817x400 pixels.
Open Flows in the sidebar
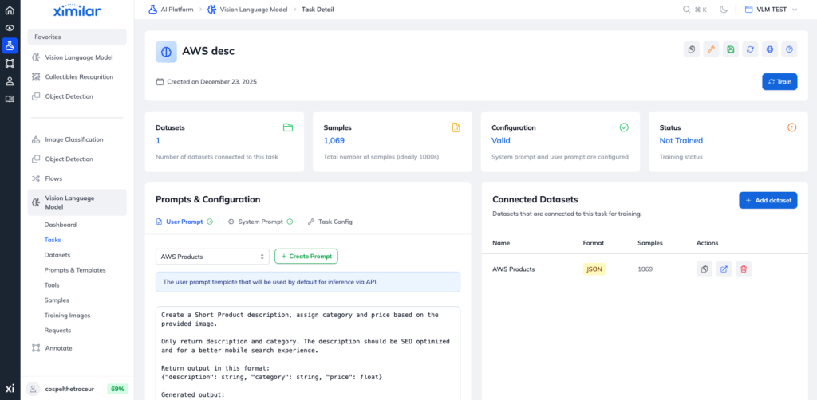click(77, 178)
